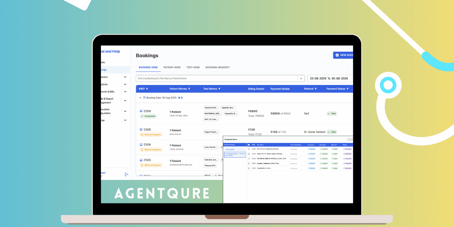Check the select-all checkbox in Detailed View header
Viewport: 454px width, 227px height.
(x=248, y=145)
